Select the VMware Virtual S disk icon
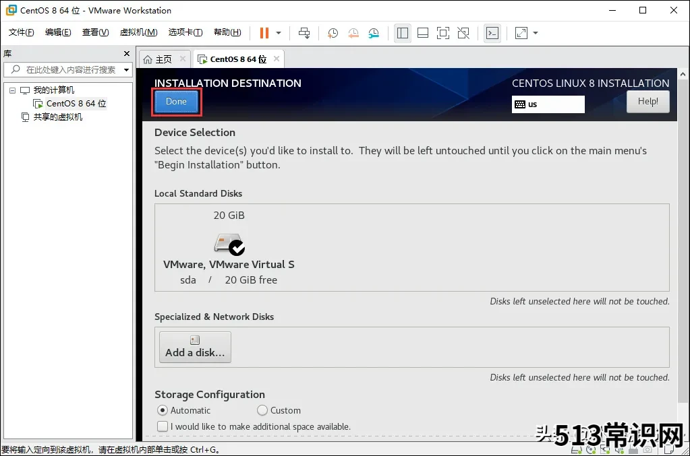 229,245
